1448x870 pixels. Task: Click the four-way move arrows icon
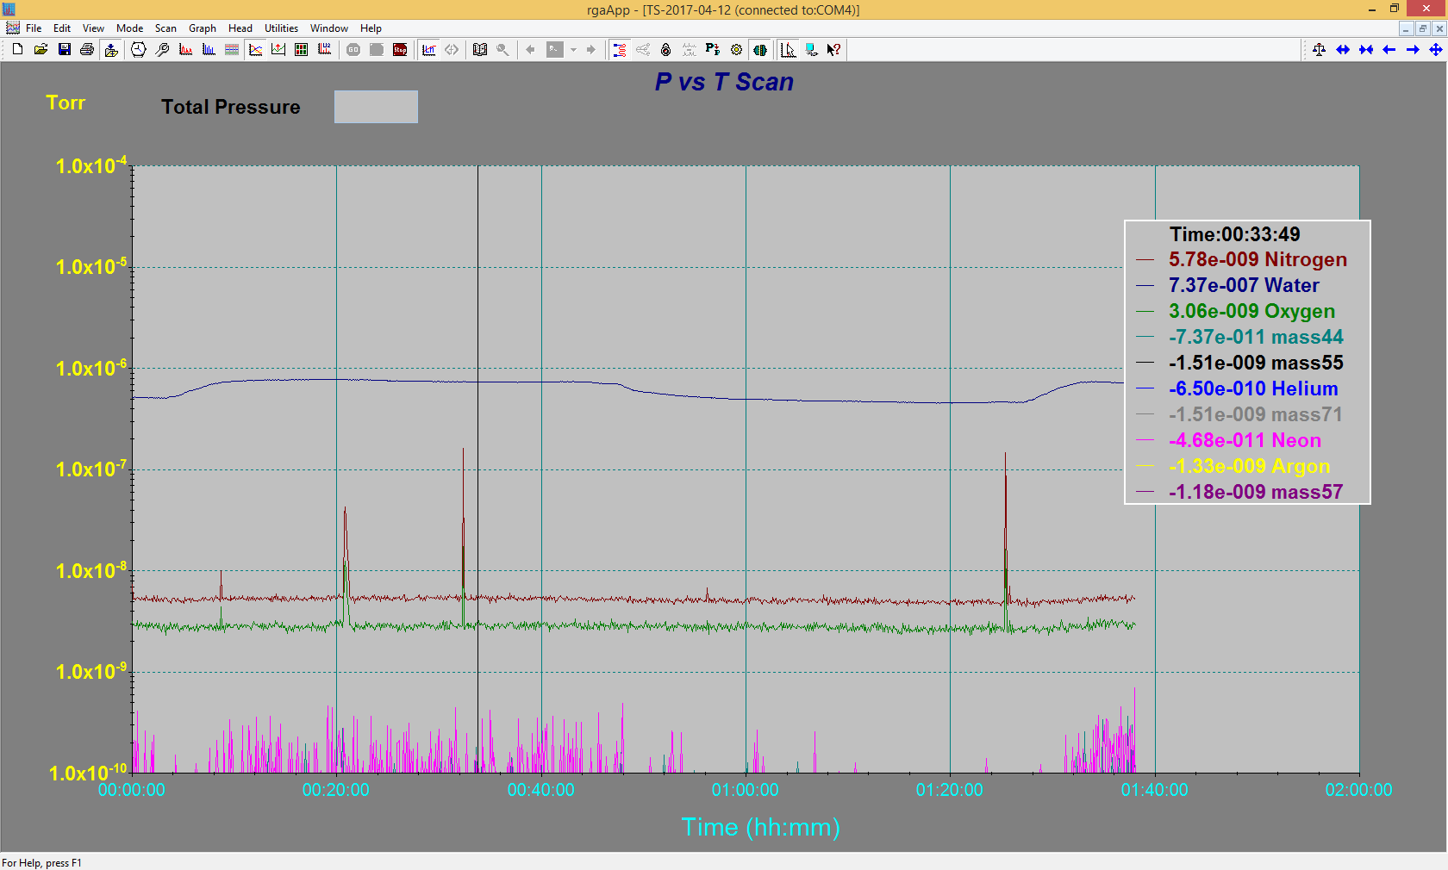[1436, 50]
